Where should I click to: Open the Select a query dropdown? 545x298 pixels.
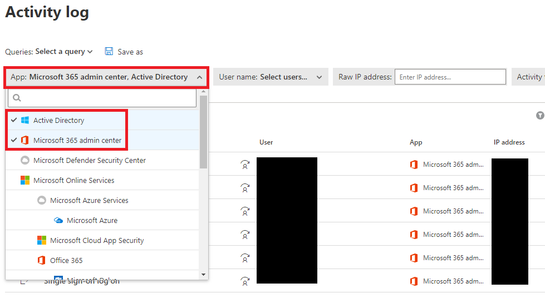[64, 52]
